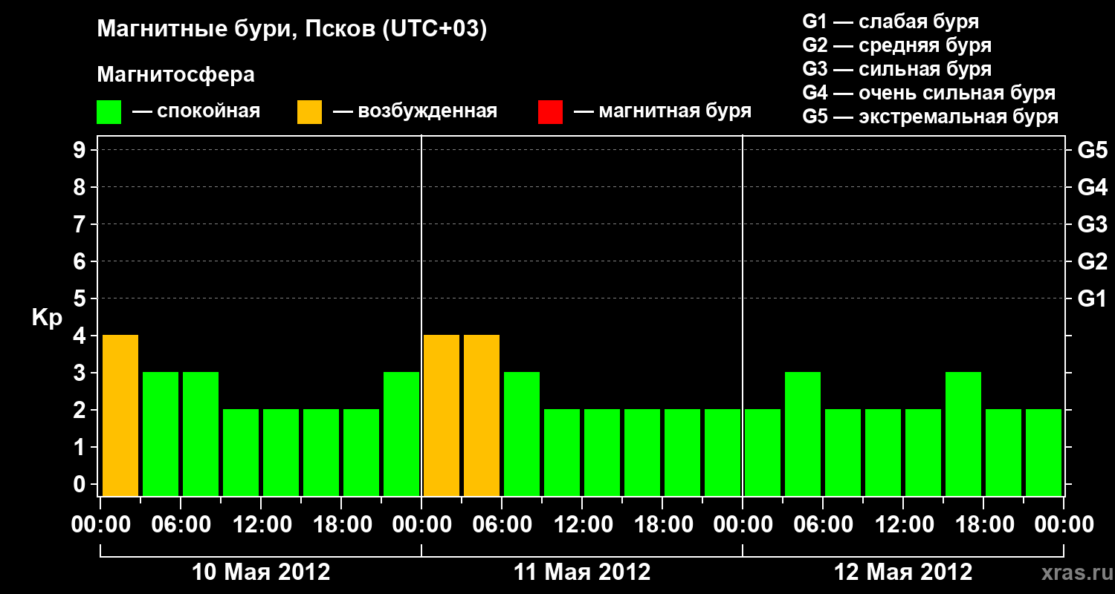Select the 12:00–15:00 bar on 11 May
Image resolution: width=1115 pixels, height=594 pixels.
click(x=602, y=452)
